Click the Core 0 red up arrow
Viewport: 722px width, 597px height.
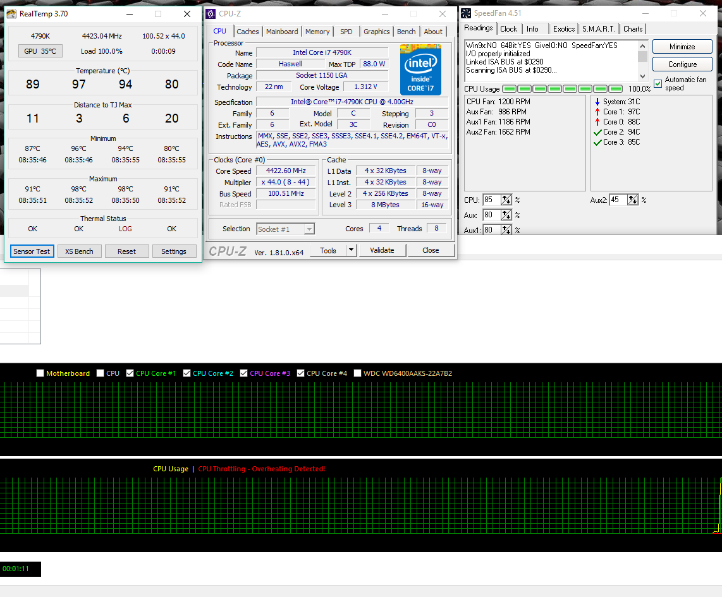tap(597, 122)
